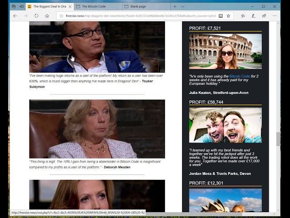The width and height of the screenshot is (290, 218).
Task: Open the Colosseum selfie testimonial image
Action: [225, 51]
